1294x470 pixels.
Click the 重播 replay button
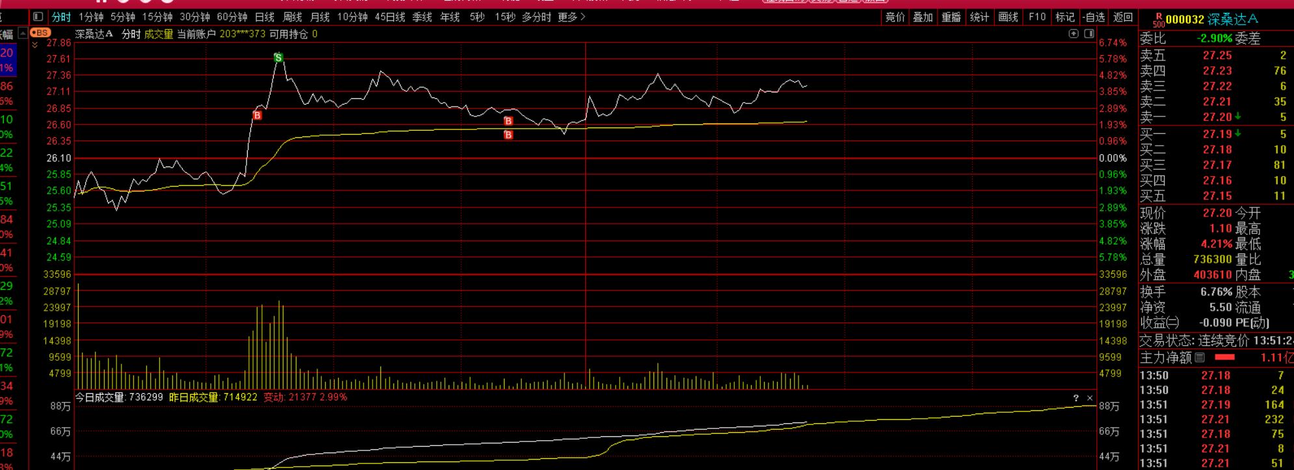(x=951, y=17)
